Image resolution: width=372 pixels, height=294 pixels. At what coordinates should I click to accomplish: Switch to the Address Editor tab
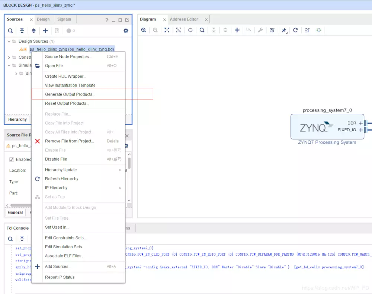pos(184,19)
